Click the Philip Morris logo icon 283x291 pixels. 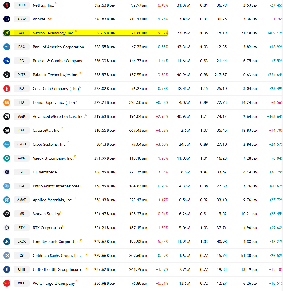coord(7,186)
